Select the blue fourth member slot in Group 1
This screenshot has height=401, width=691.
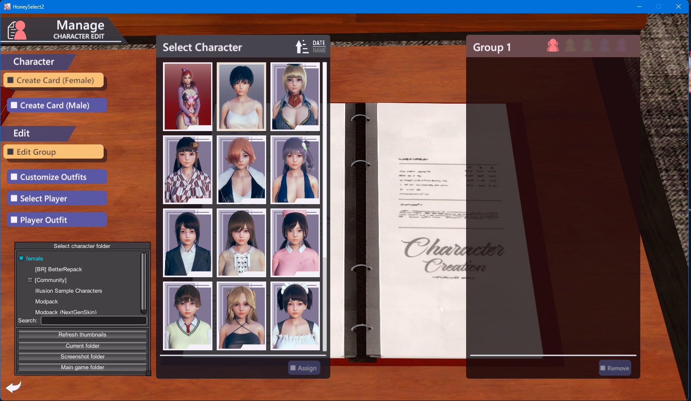click(605, 45)
